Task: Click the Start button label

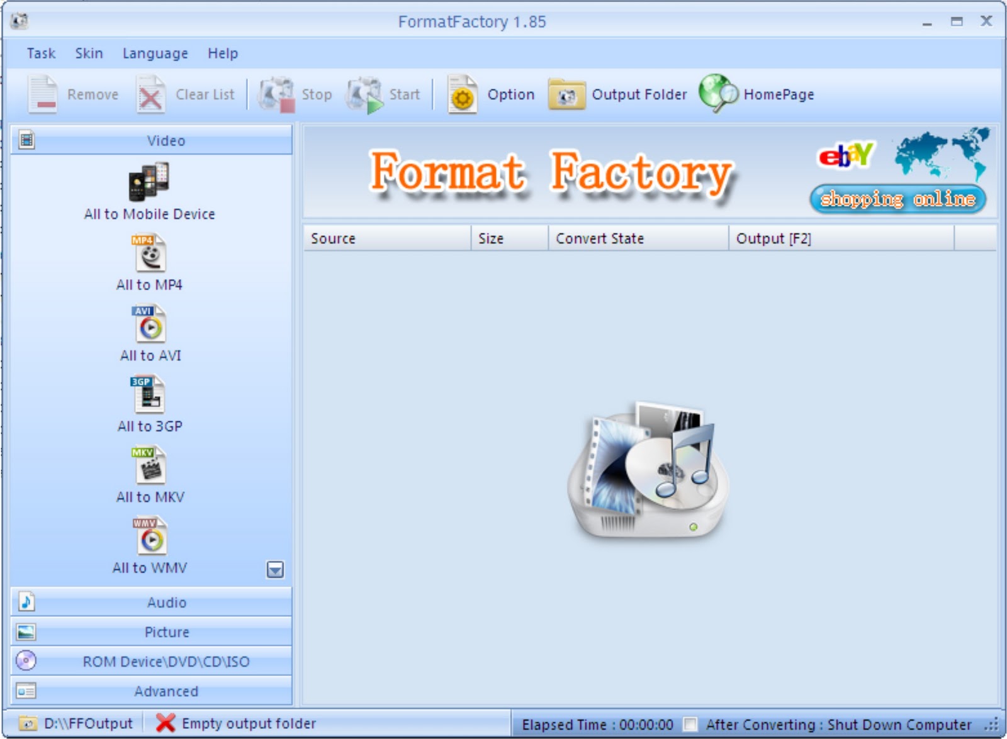Action: pos(404,94)
